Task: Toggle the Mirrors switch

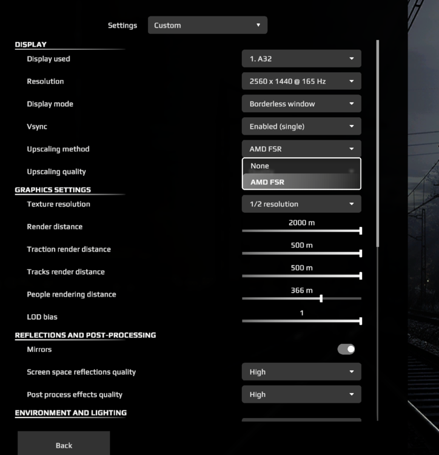Action: (x=346, y=349)
